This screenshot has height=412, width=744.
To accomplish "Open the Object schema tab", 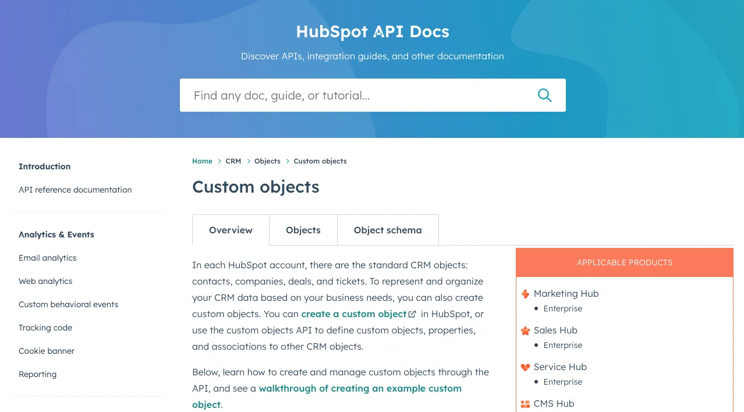I will point(388,230).
